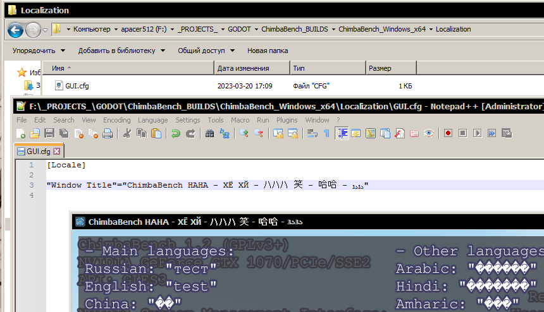
Task: Open the Encoding menu
Action: (117, 120)
